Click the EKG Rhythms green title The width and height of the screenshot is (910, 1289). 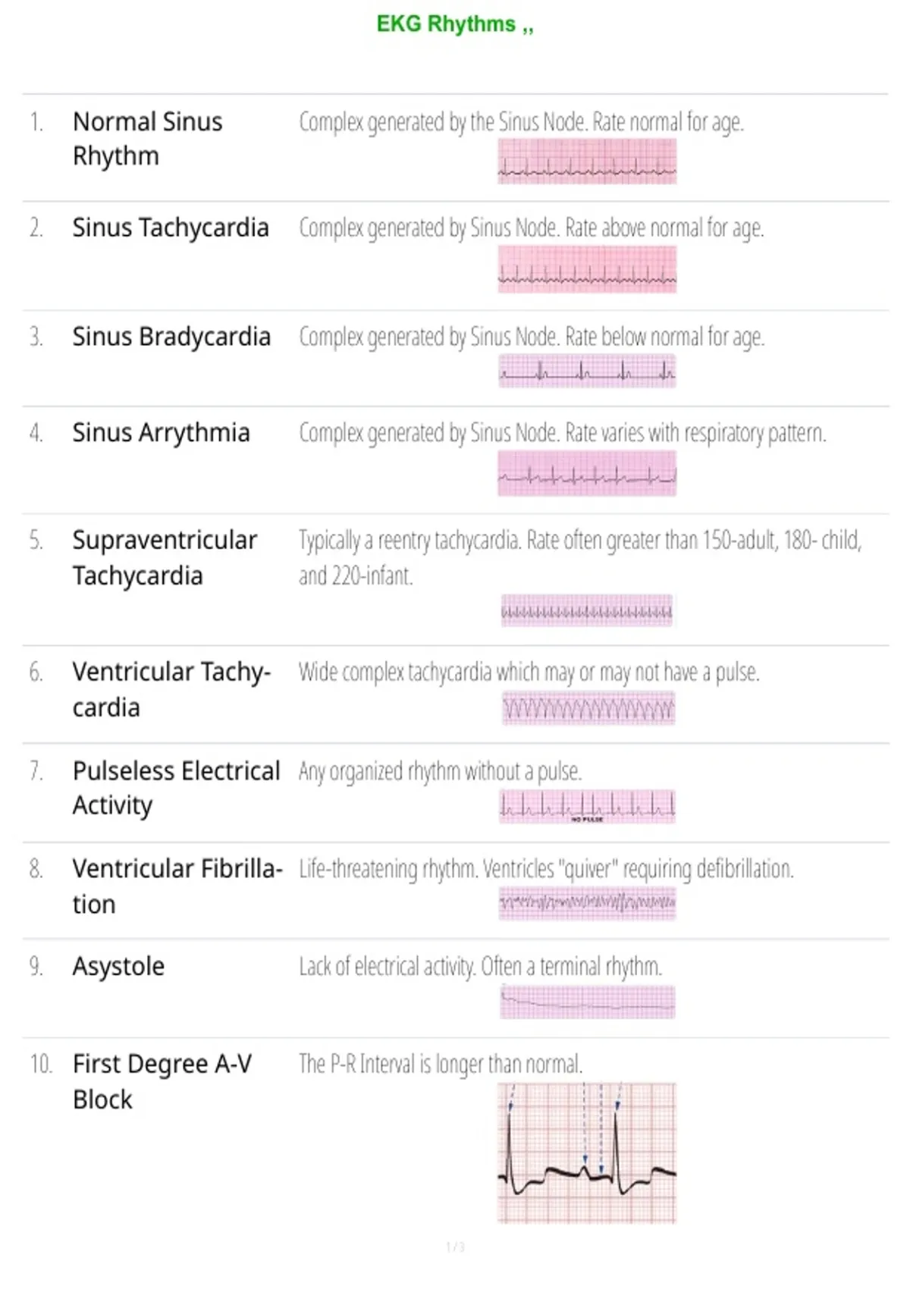(455, 25)
